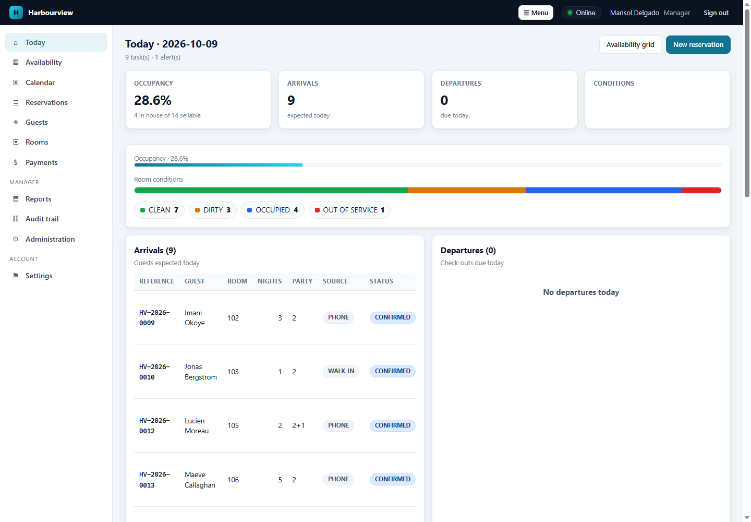Click the blue segment of room conditions bar
This screenshot has width=751, height=522.
603,191
